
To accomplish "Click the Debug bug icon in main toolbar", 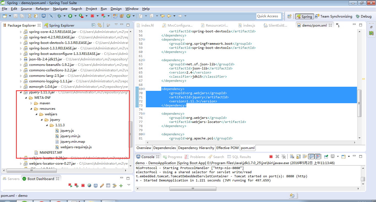I will pos(59,16).
